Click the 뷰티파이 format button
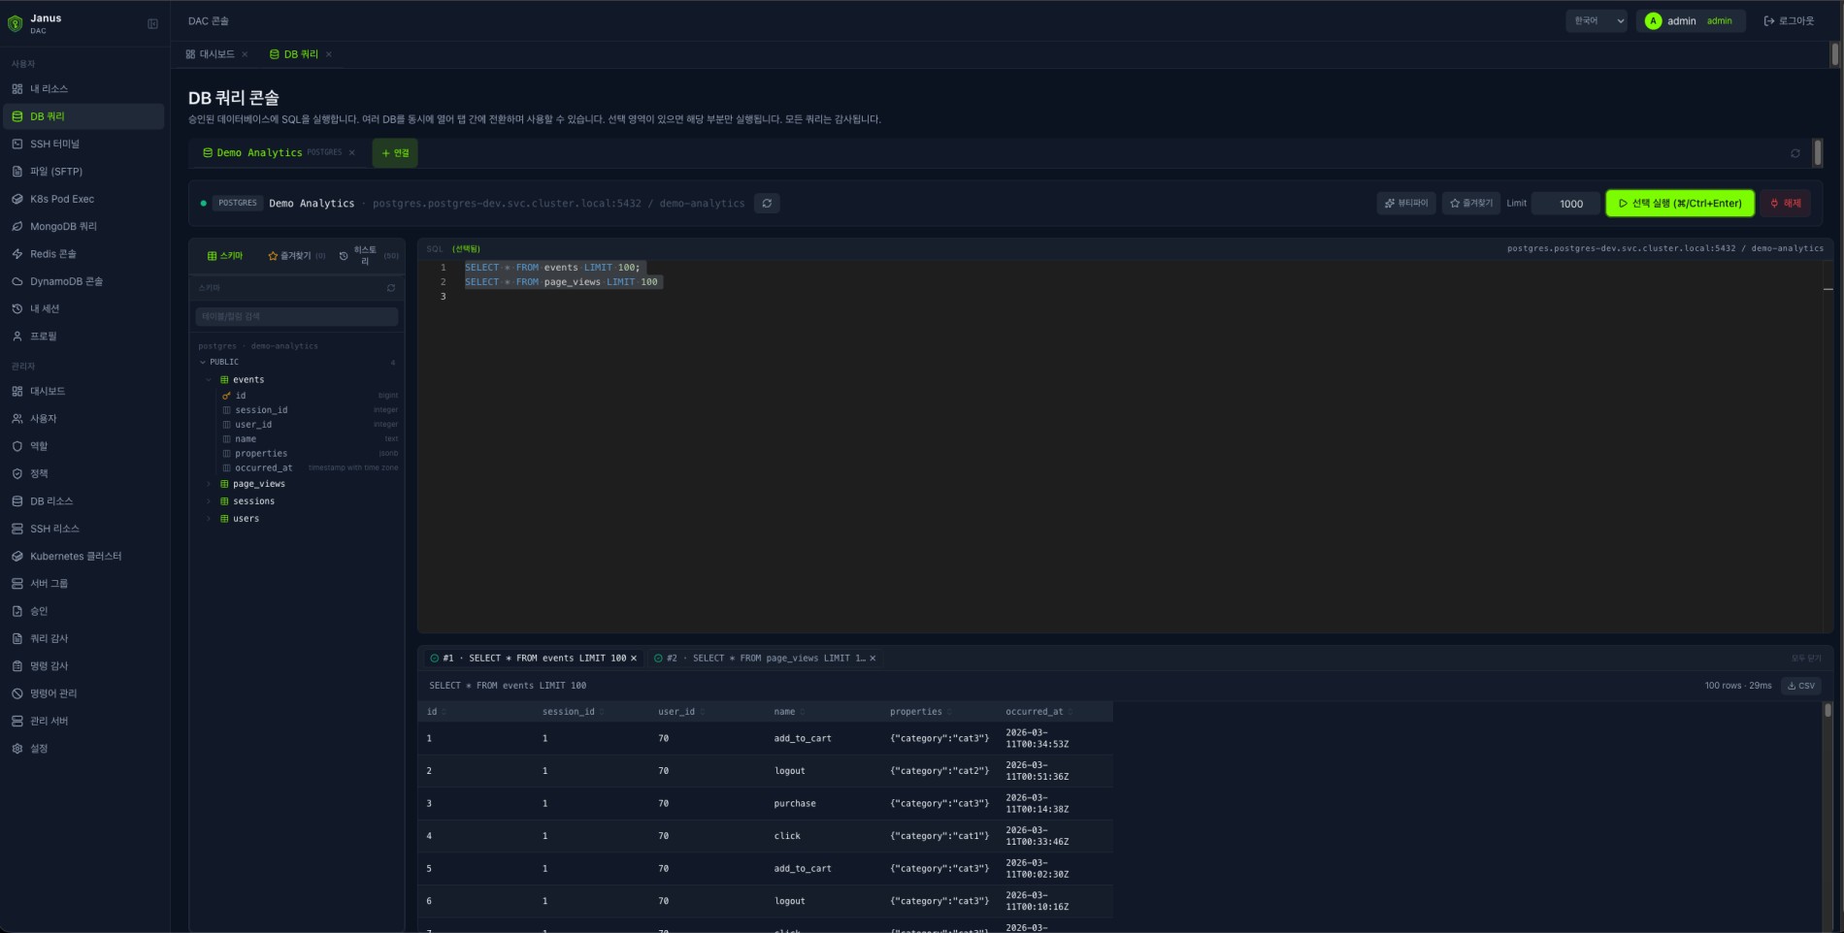The width and height of the screenshot is (1844, 933). 1406,204
